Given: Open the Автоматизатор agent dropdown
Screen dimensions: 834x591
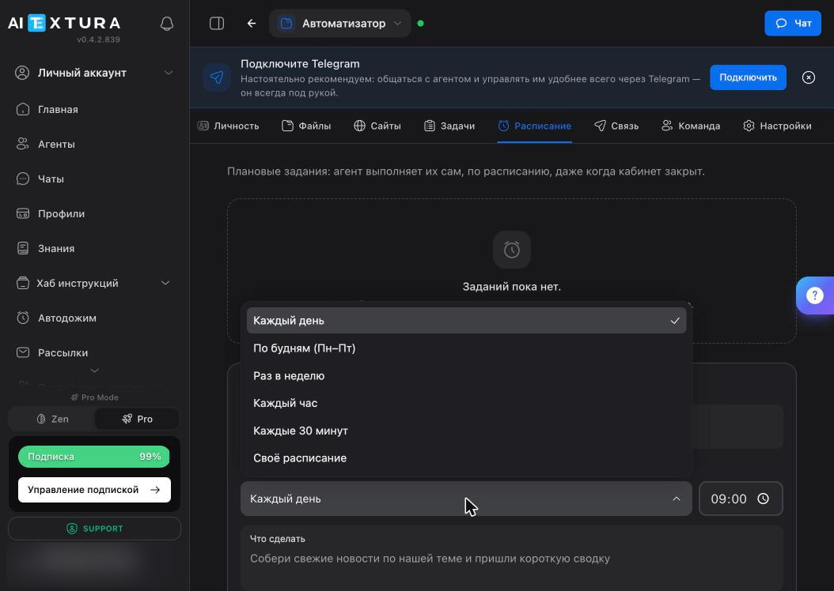Looking at the screenshot, I should [x=340, y=24].
